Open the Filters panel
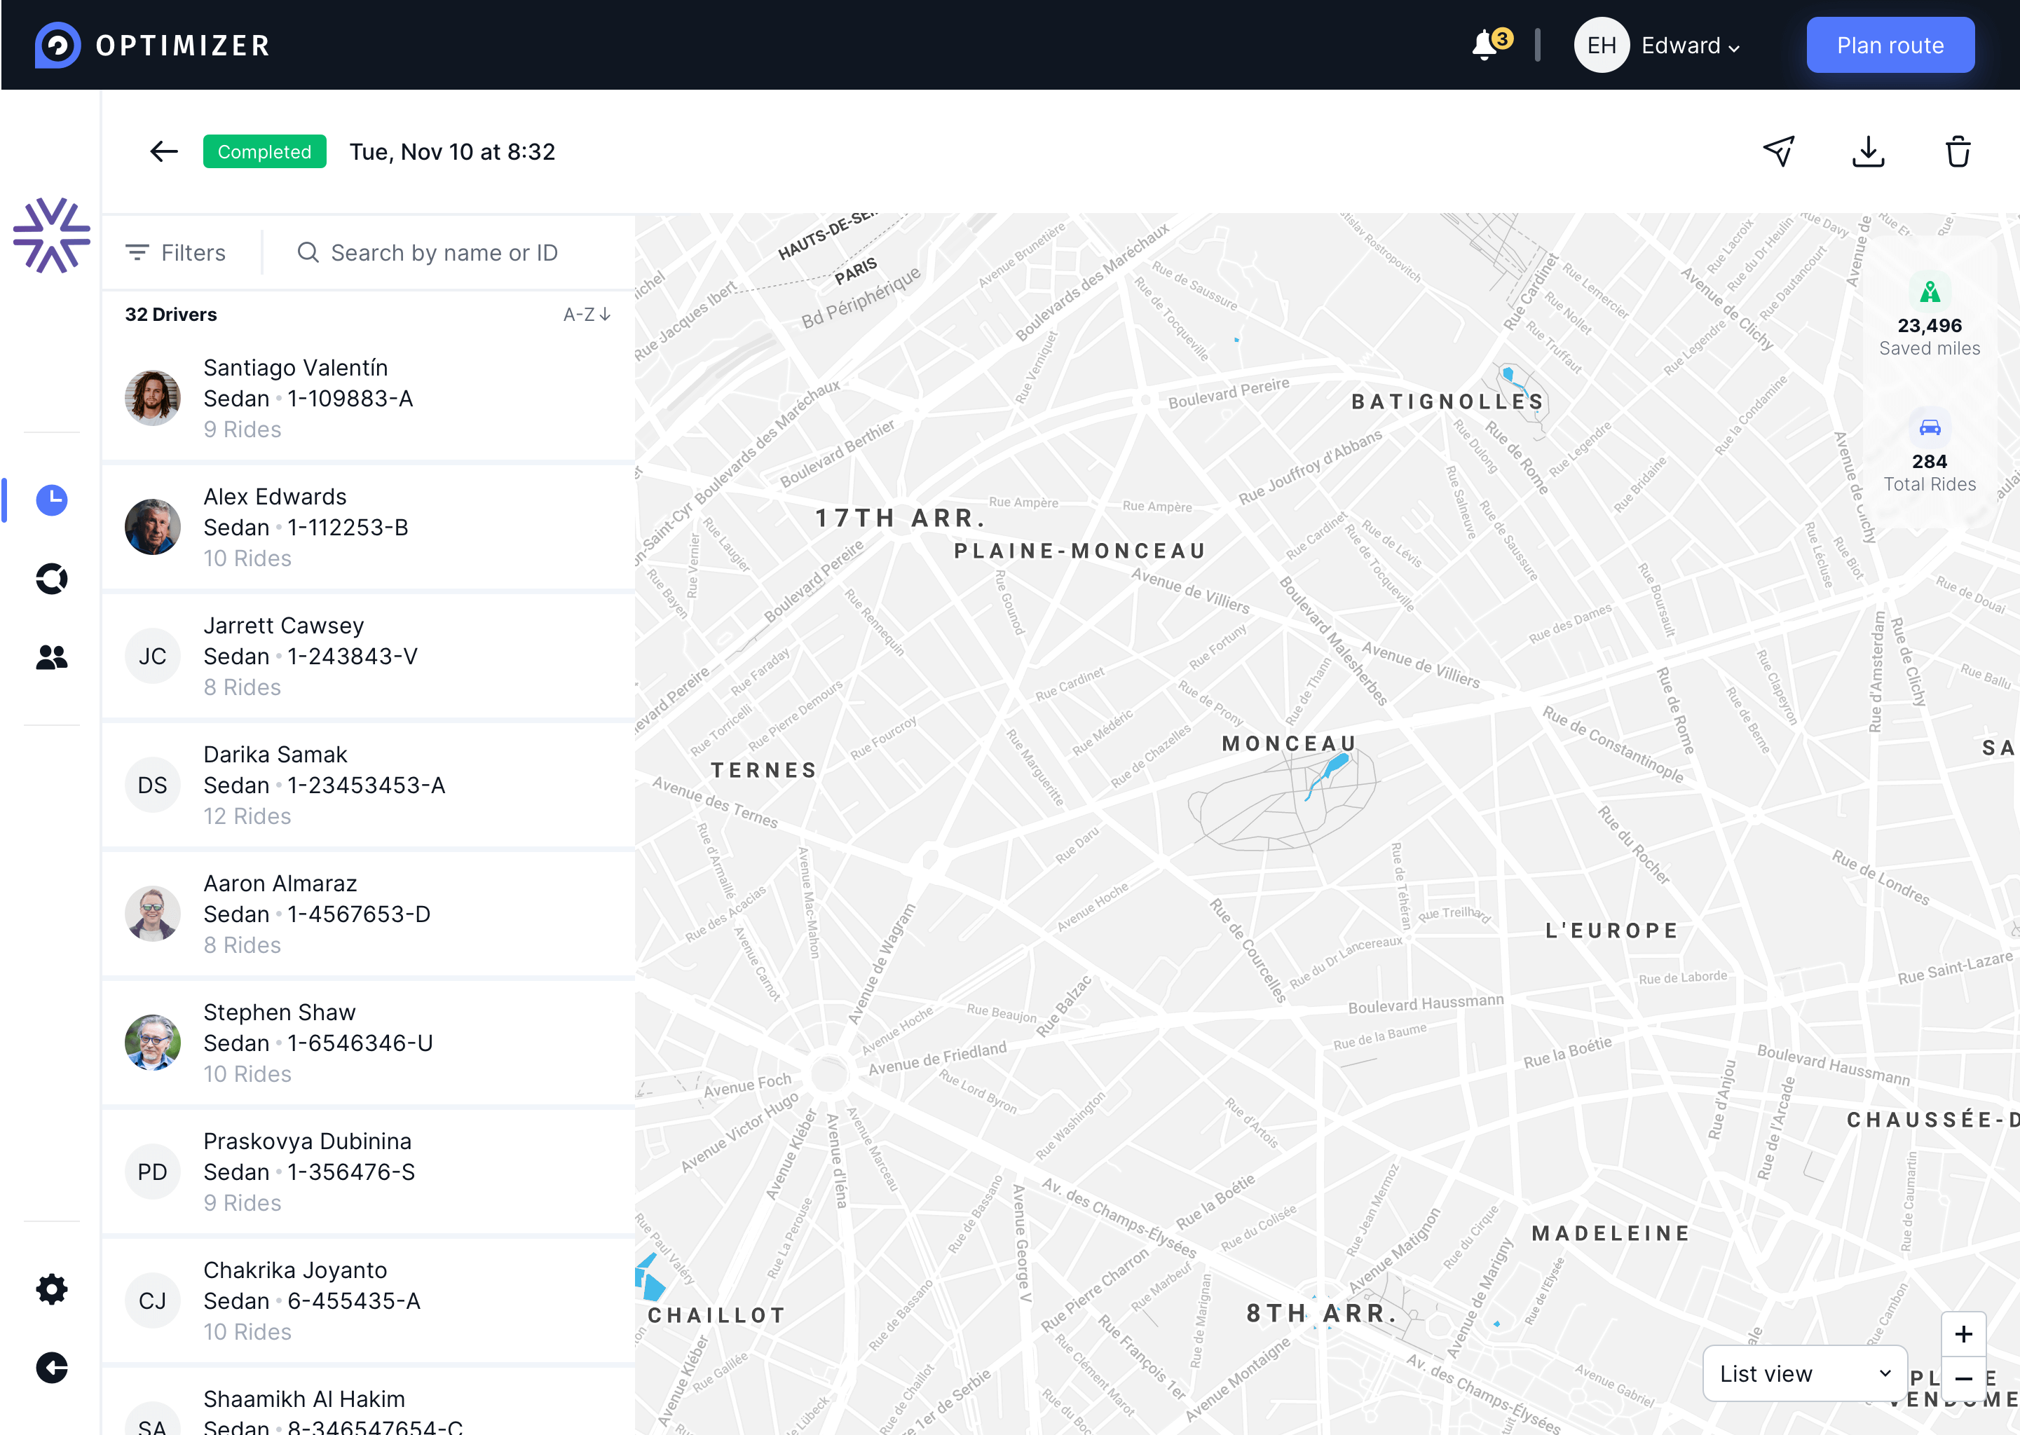This screenshot has width=2020, height=1435. tap(176, 253)
